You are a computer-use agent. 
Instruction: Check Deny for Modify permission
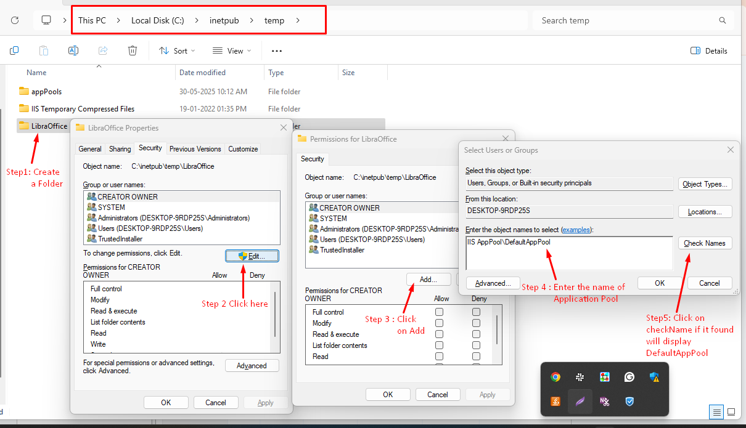(x=476, y=323)
